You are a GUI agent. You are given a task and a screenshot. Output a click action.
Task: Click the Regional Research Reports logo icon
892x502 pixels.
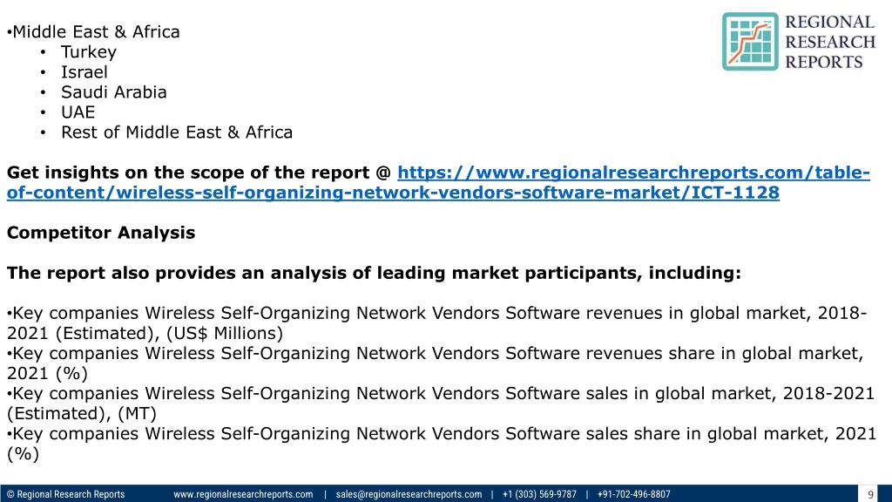click(750, 42)
